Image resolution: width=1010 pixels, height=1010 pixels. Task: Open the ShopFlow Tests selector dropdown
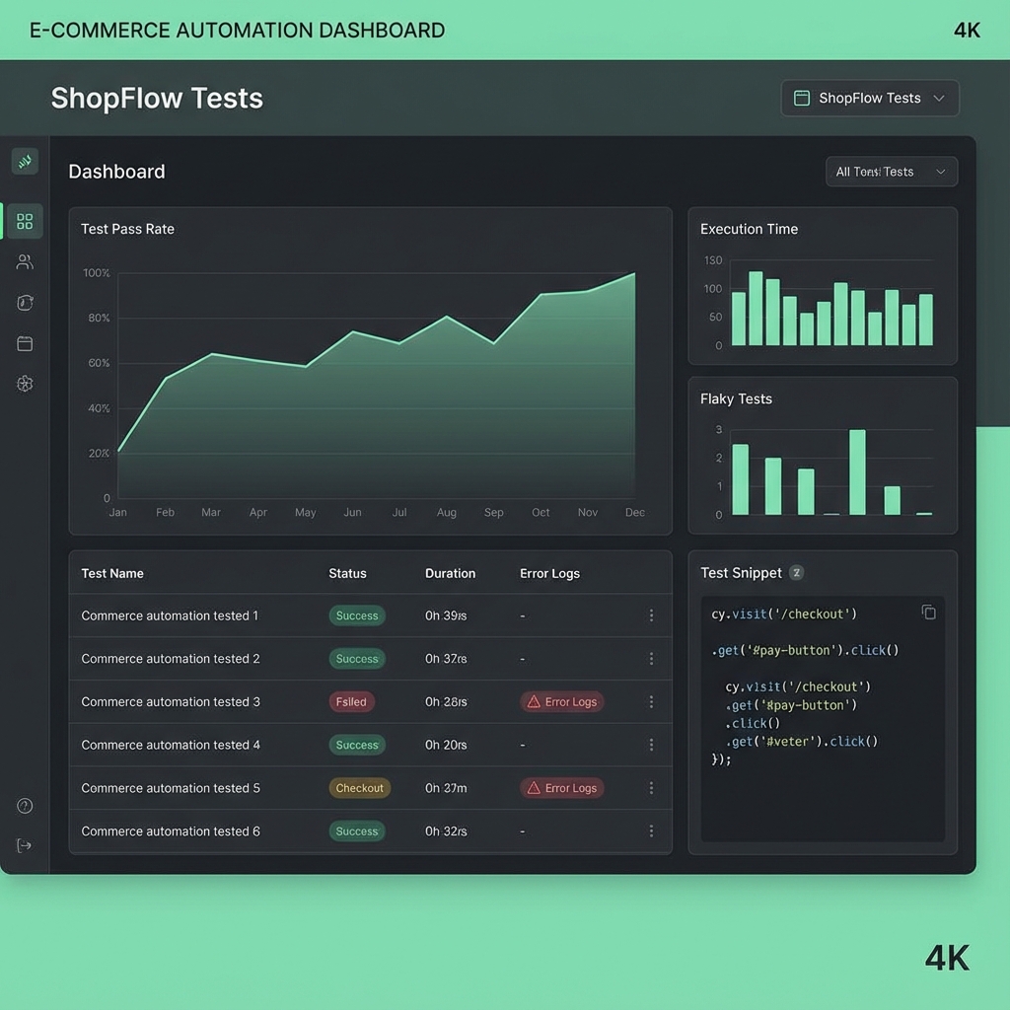(x=869, y=98)
